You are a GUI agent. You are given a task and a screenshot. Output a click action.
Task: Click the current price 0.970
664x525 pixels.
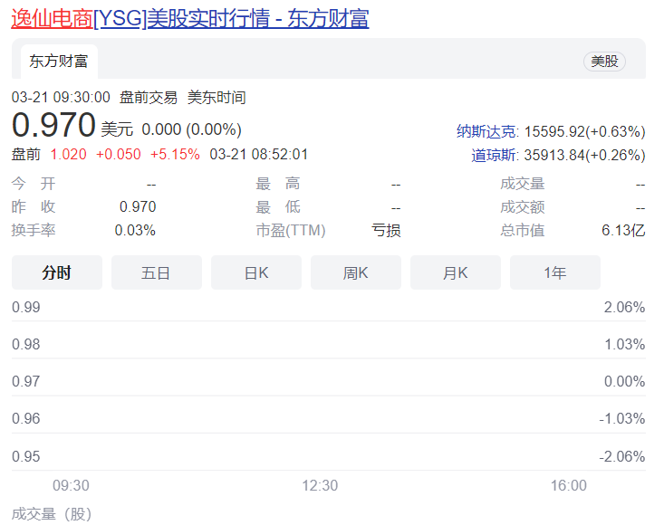[x=53, y=125]
